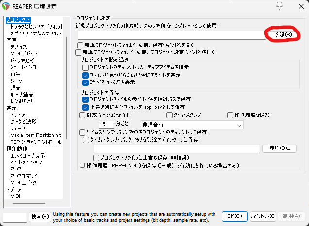Select MIDI エディタ tree item
The height and width of the screenshot is (226, 309).
(x=23, y=183)
